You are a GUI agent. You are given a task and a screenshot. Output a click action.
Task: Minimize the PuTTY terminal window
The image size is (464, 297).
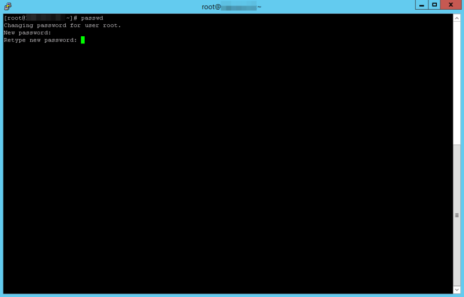tap(421, 5)
